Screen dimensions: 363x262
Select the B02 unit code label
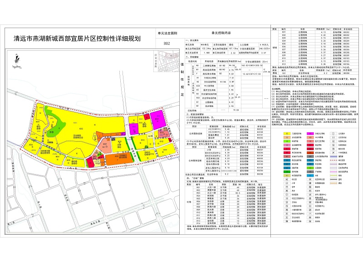(x=166, y=43)
